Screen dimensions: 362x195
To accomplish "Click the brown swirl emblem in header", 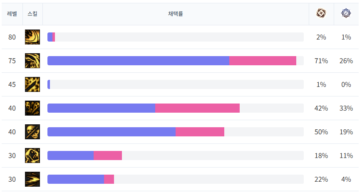I will (x=321, y=13).
